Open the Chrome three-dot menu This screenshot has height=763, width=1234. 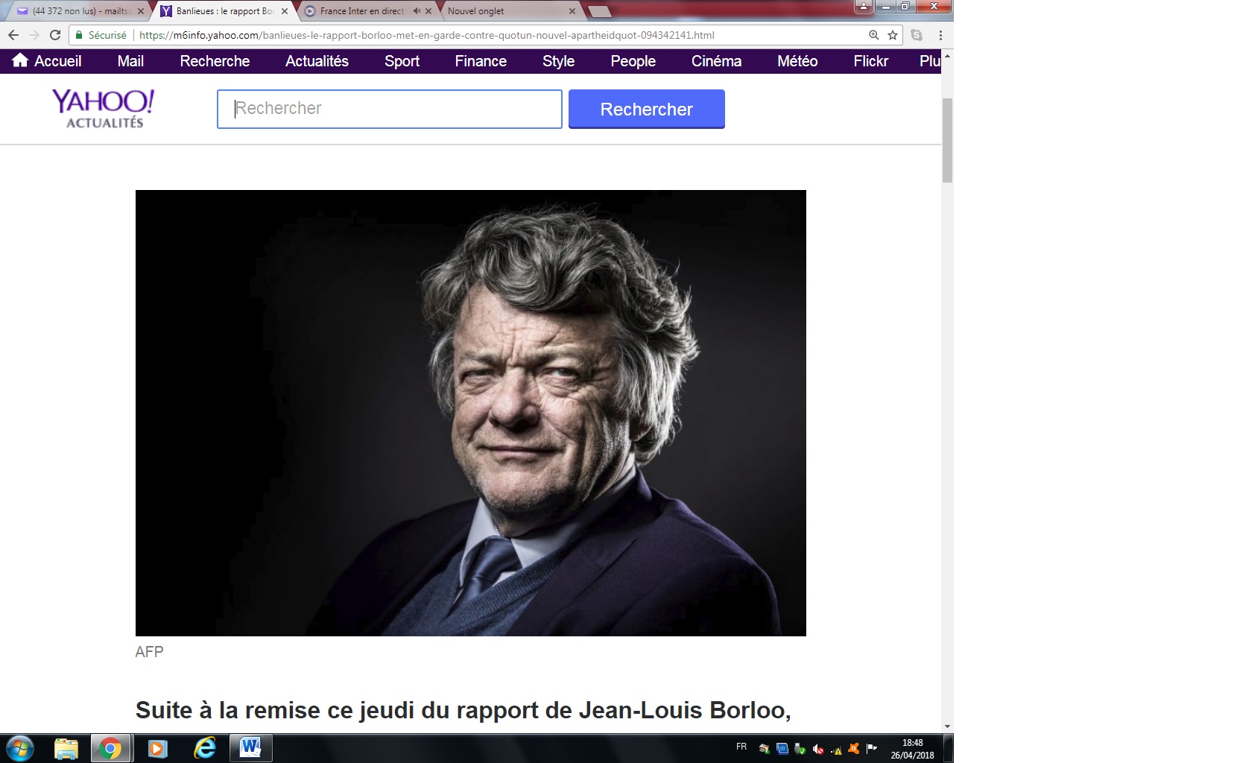tap(940, 35)
